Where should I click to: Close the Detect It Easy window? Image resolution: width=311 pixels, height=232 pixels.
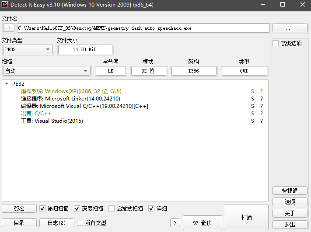point(303,4)
